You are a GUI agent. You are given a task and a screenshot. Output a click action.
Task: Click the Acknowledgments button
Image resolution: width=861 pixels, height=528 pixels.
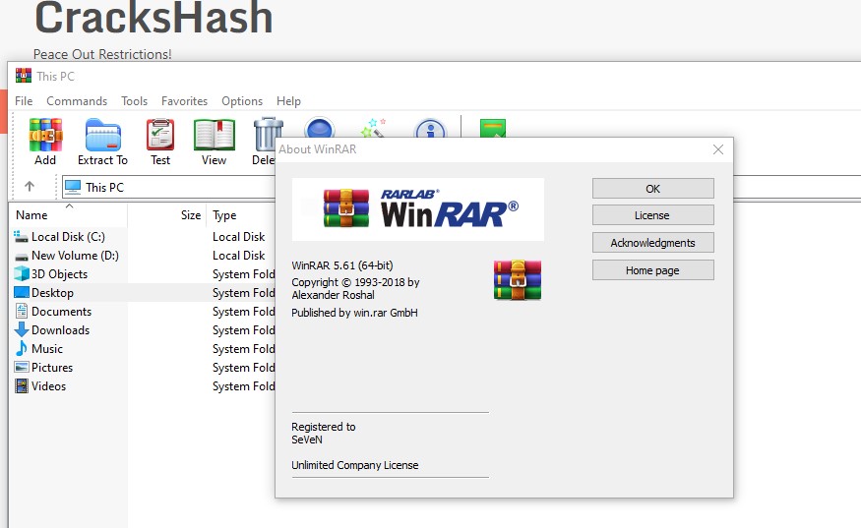click(653, 243)
